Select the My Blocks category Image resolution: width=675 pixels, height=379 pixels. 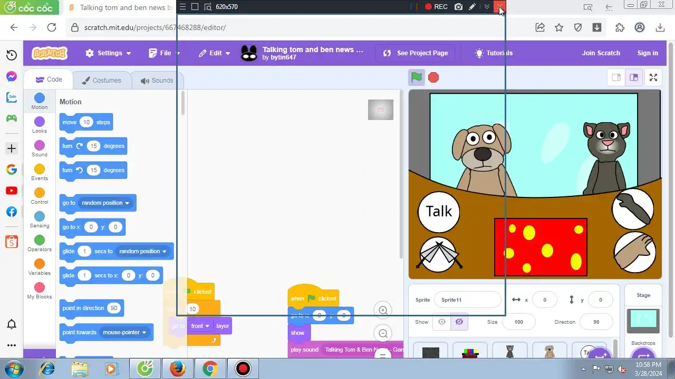[40, 291]
